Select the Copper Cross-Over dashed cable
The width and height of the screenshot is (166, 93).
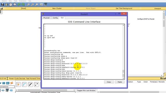coord(36,84)
